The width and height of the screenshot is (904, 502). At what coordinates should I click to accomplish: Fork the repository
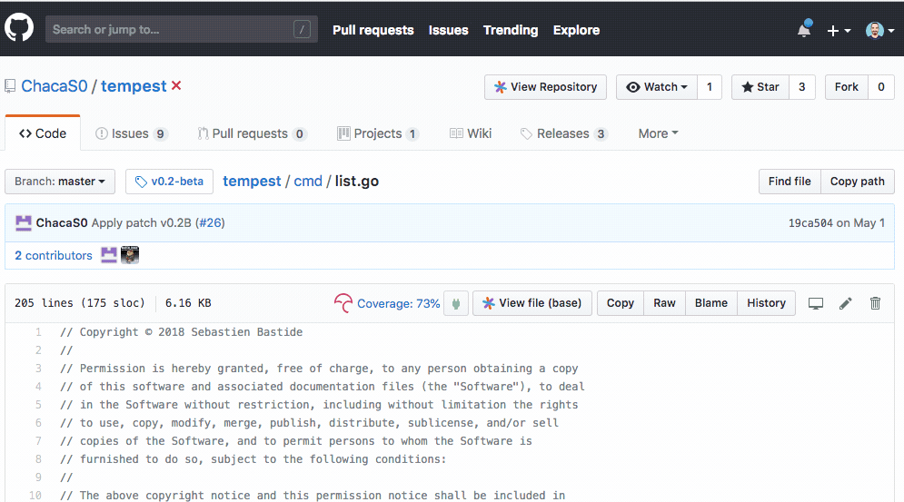pyautogui.click(x=847, y=87)
